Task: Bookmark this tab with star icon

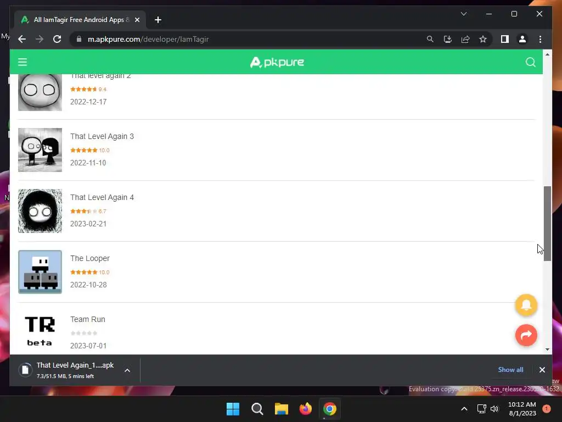Action: [x=483, y=39]
